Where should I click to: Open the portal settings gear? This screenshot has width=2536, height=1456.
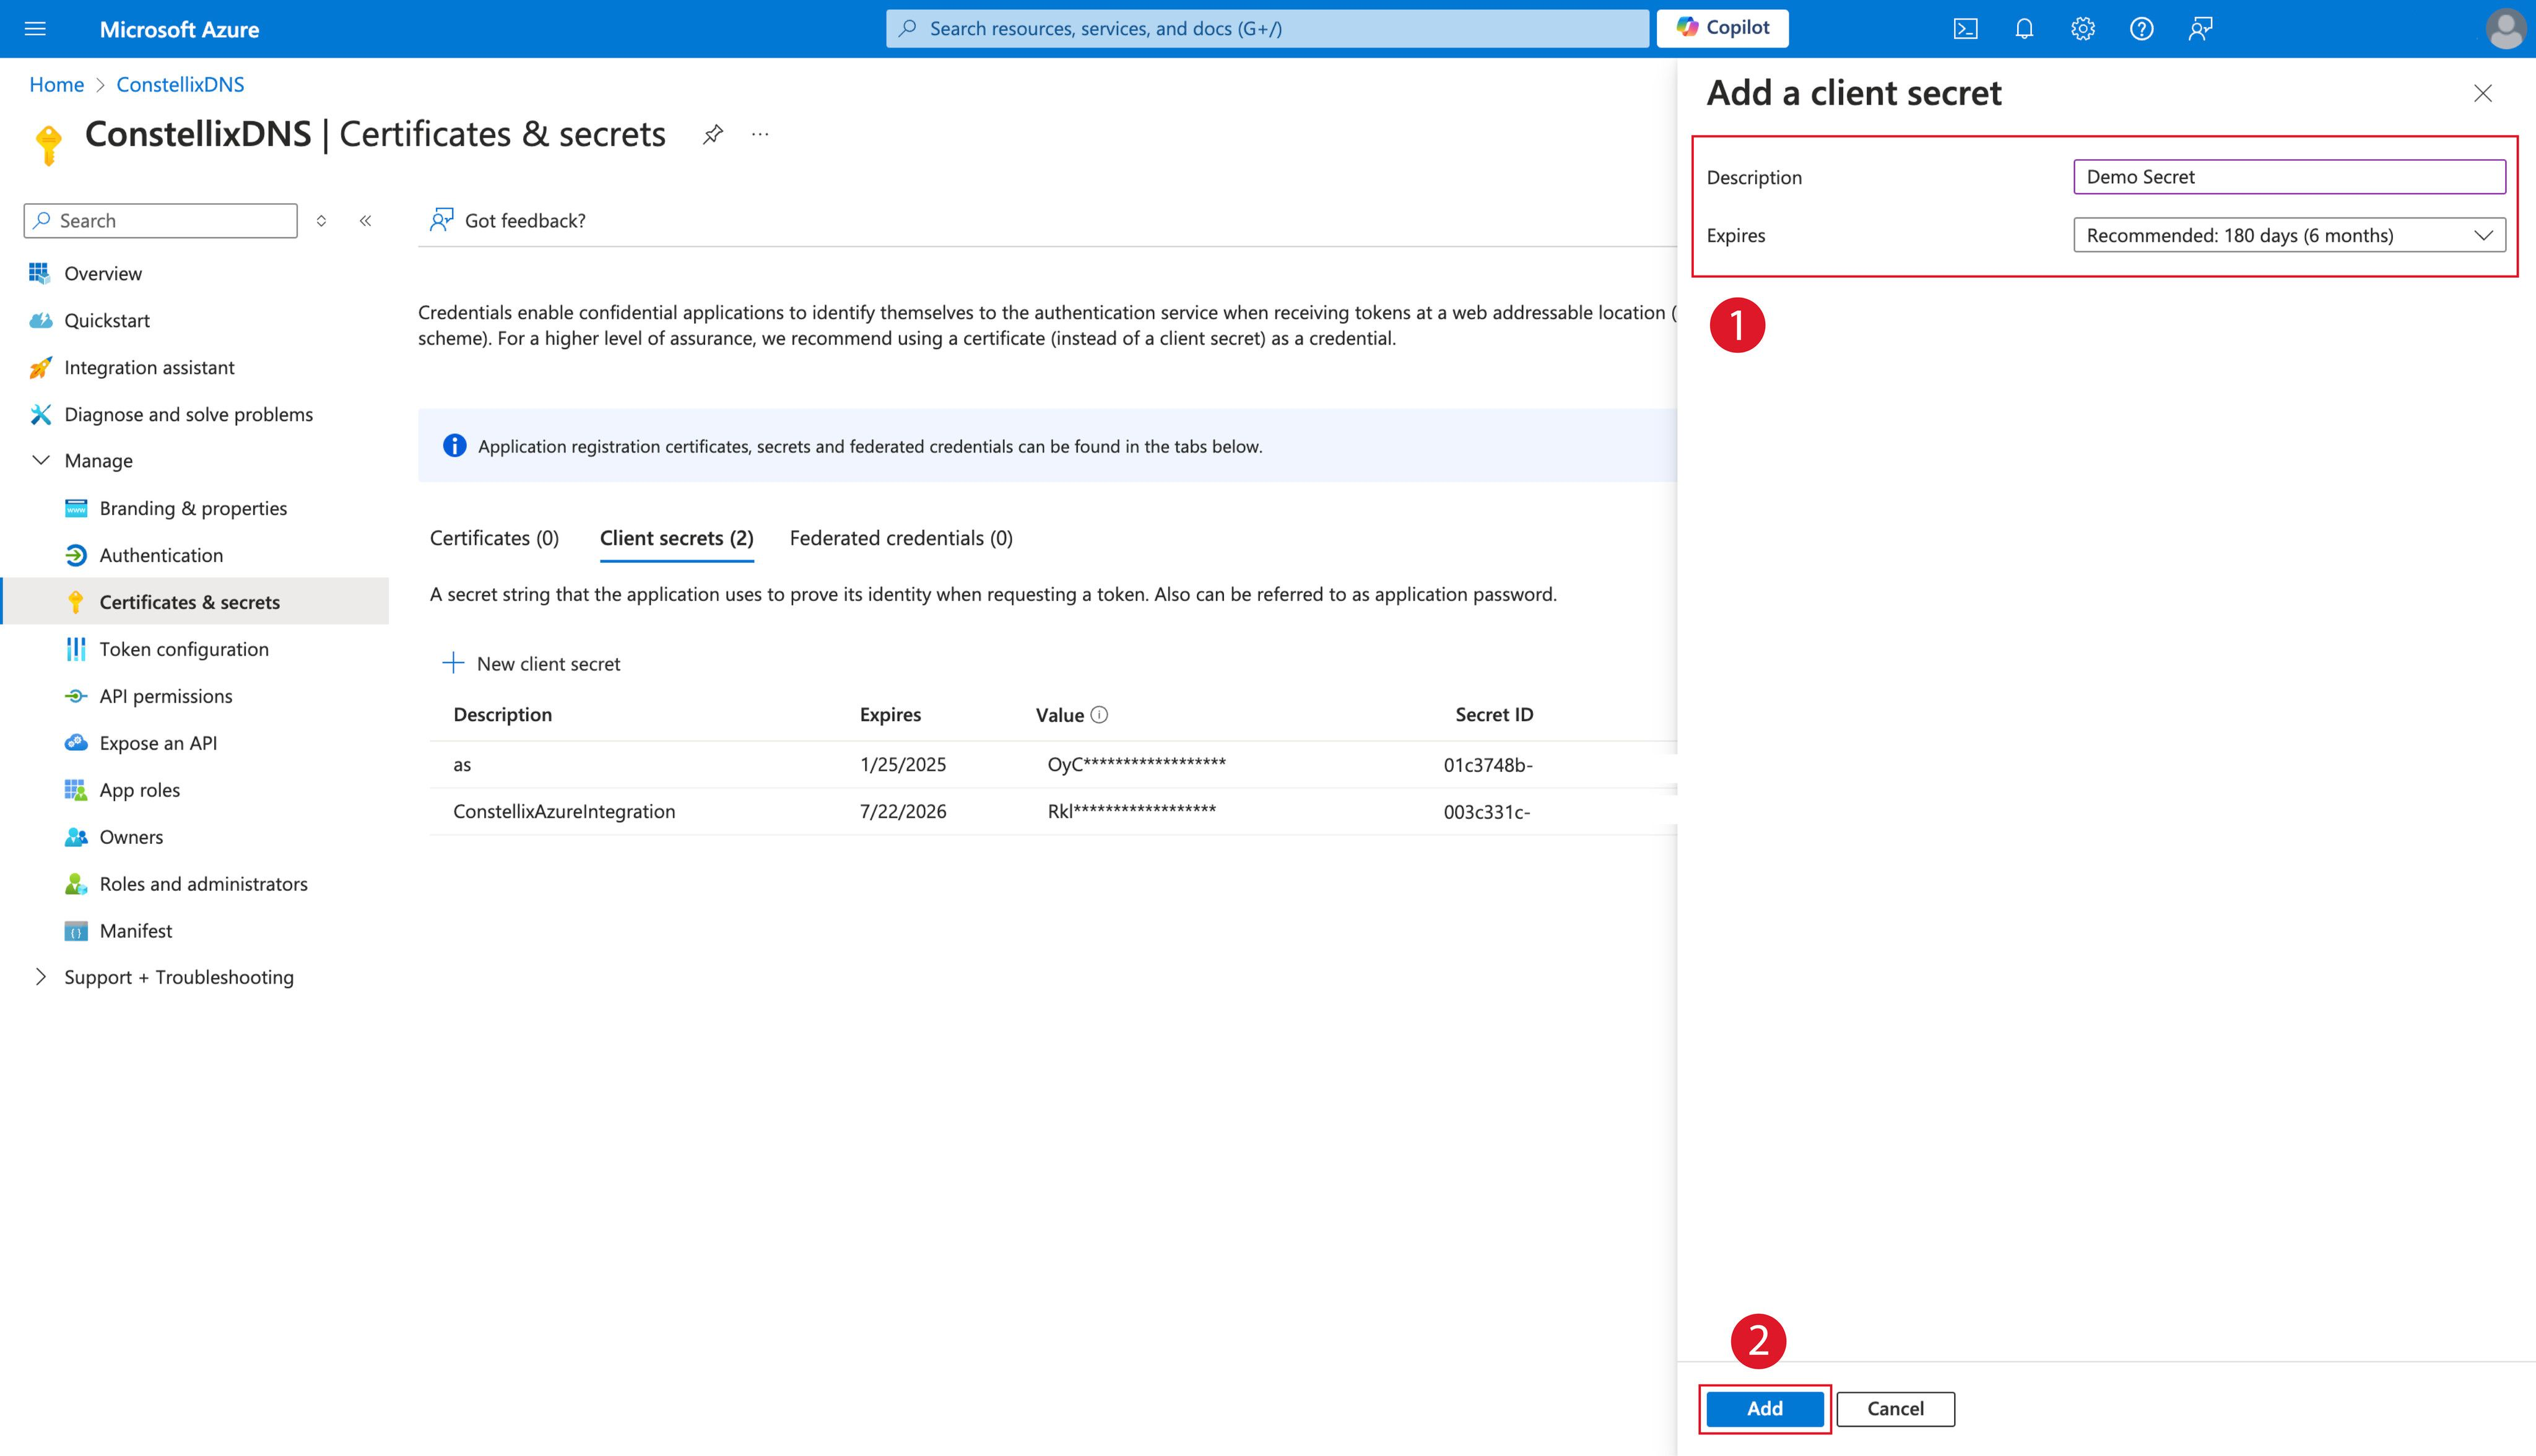pyautogui.click(x=2083, y=29)
